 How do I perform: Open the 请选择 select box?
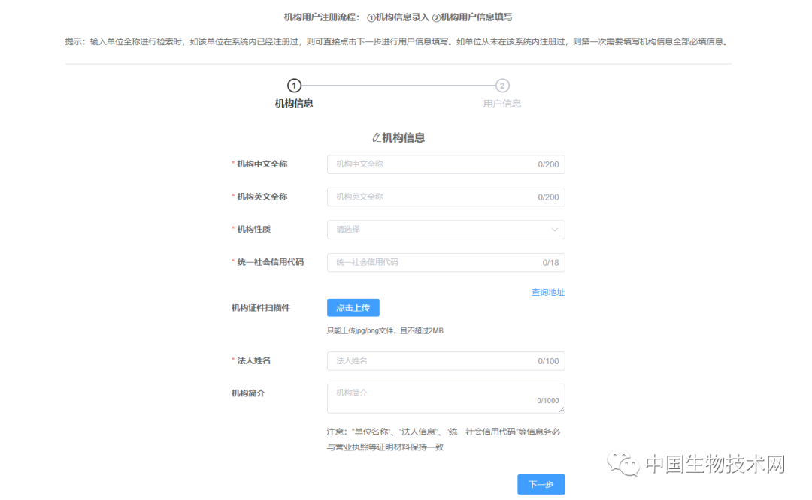tap(436, 230)
